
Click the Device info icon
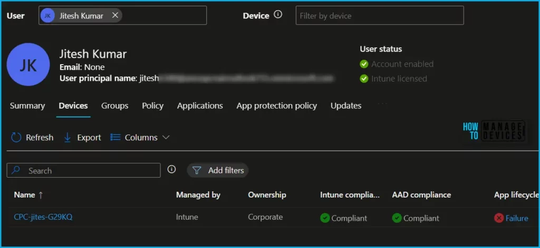tap(278, 15)
